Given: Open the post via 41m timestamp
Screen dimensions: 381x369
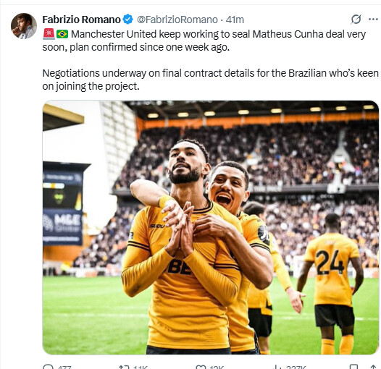Looking at the screenshot, I should click(235, 20).
